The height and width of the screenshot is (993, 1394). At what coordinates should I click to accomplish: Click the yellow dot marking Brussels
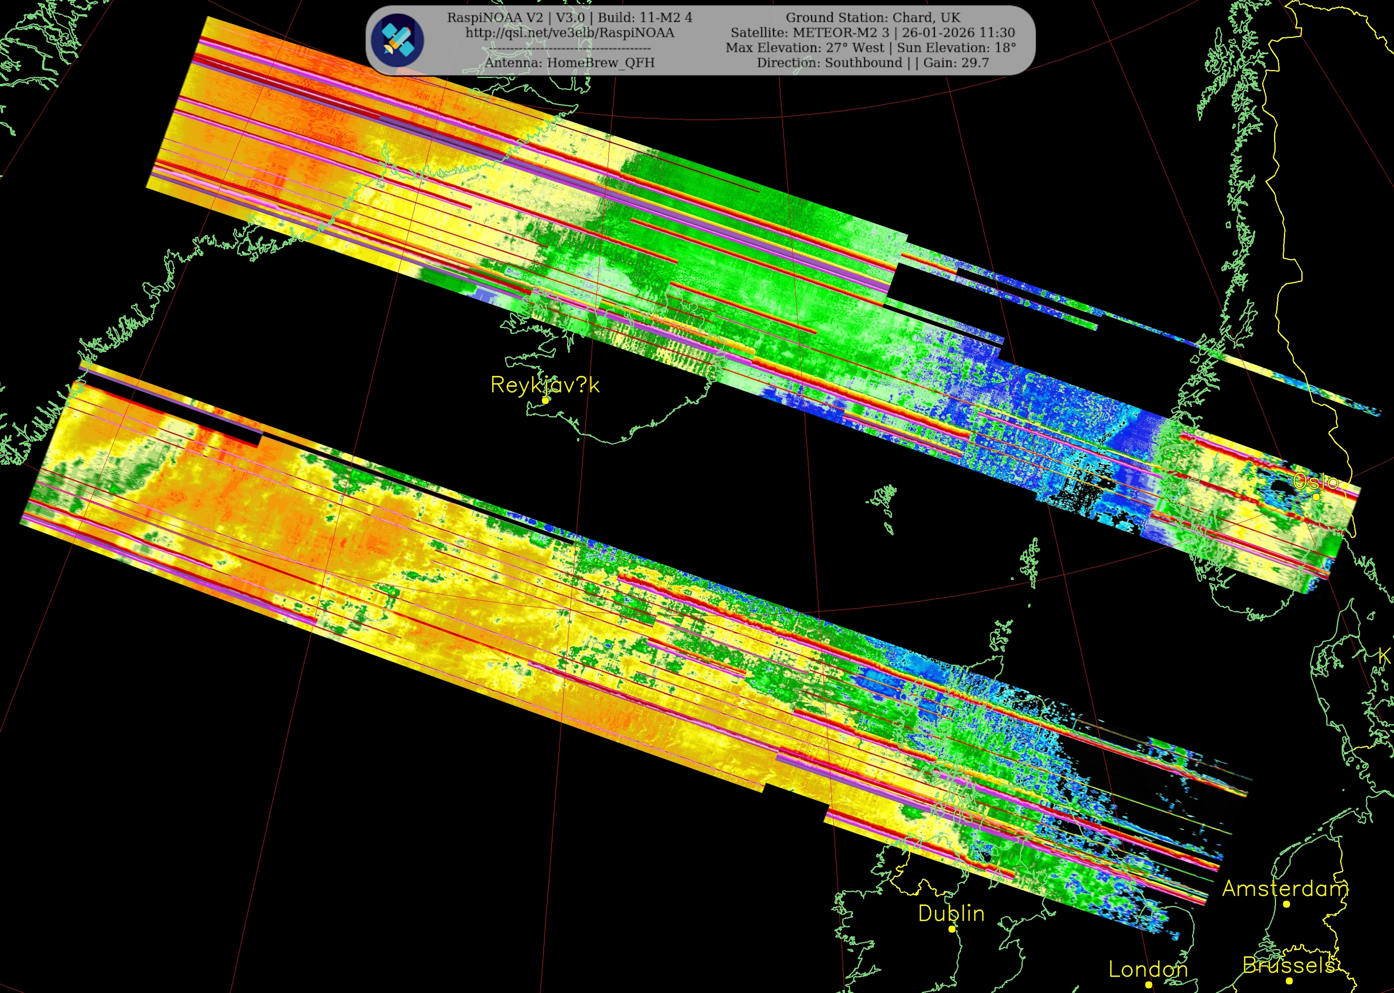point(1289,981)
